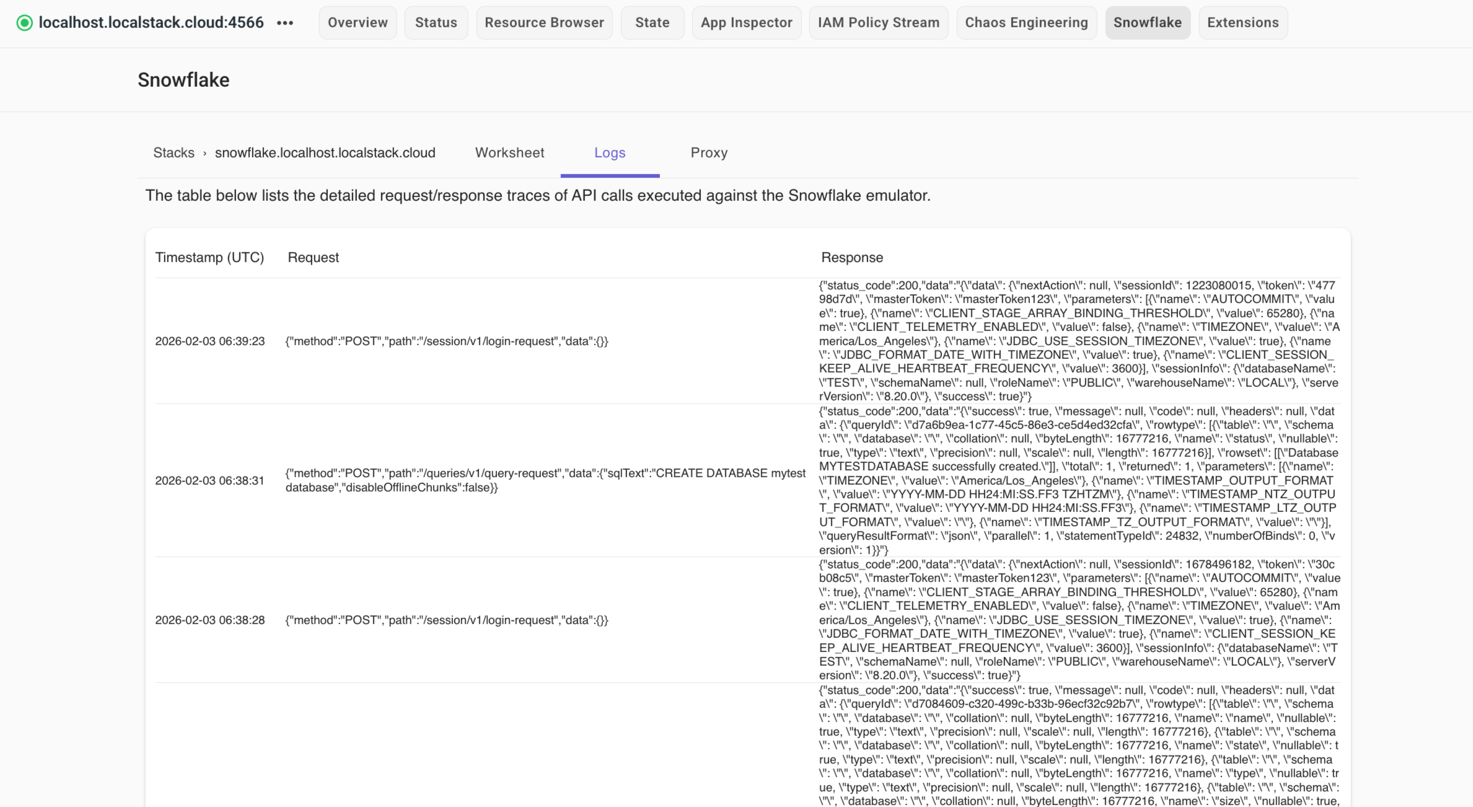Select the Snowflake navigation item

1147,22
